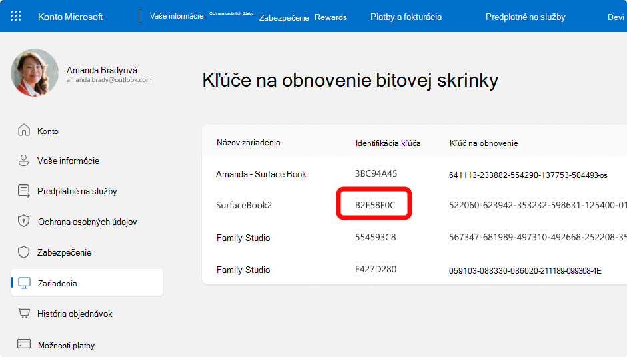Click recovery key starting with 522060-623942
This screenshot has height=357, width=627.
[x=538, y=205]
